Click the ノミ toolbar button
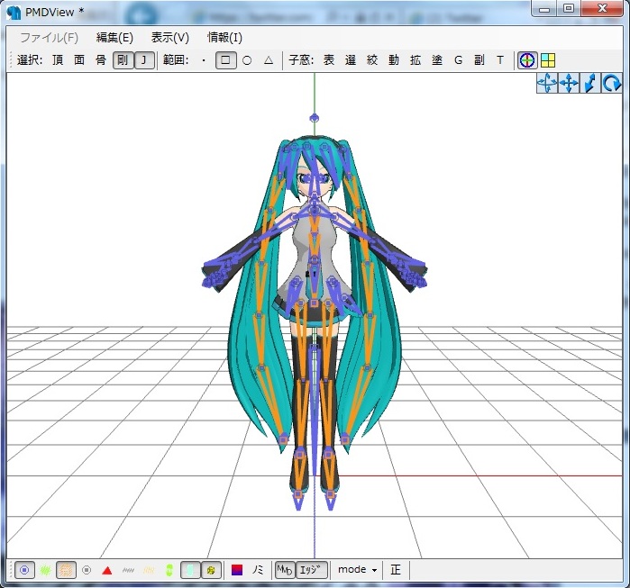The height and width of the screenshot is (588, 630). (x=258, y=570)
